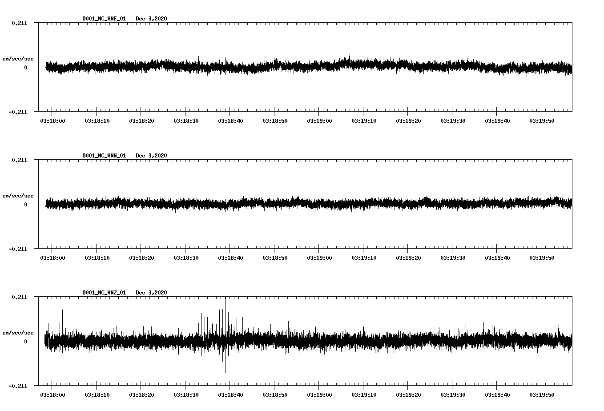The image size is (604, 411).
Task: Click the cm/sec/sec label on bottom plot
Action: [18, 332]
